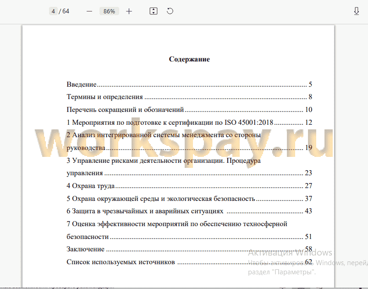Click page number 8 in contents
368x289 pixels.
[310, 97]
